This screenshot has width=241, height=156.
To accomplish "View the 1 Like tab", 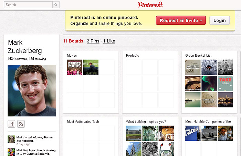I will 109,41.
